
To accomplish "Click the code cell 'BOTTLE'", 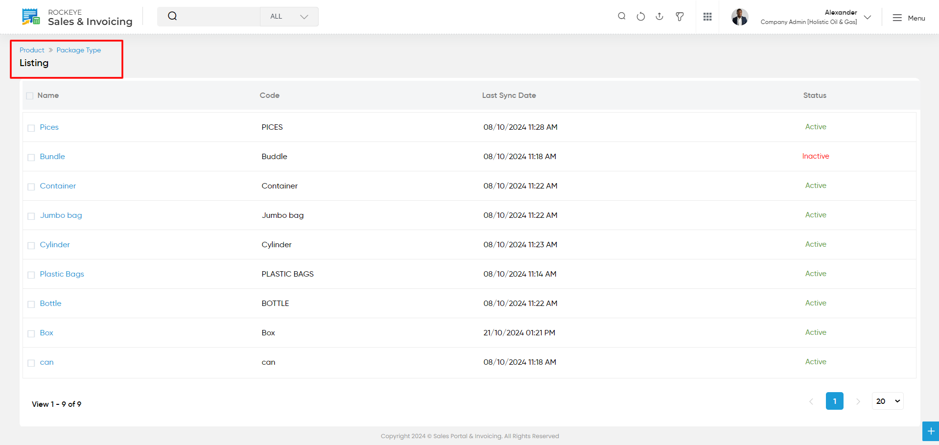I will coord(276,304).
